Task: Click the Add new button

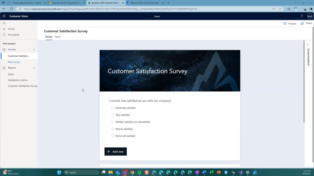Action: pos(116,152)
